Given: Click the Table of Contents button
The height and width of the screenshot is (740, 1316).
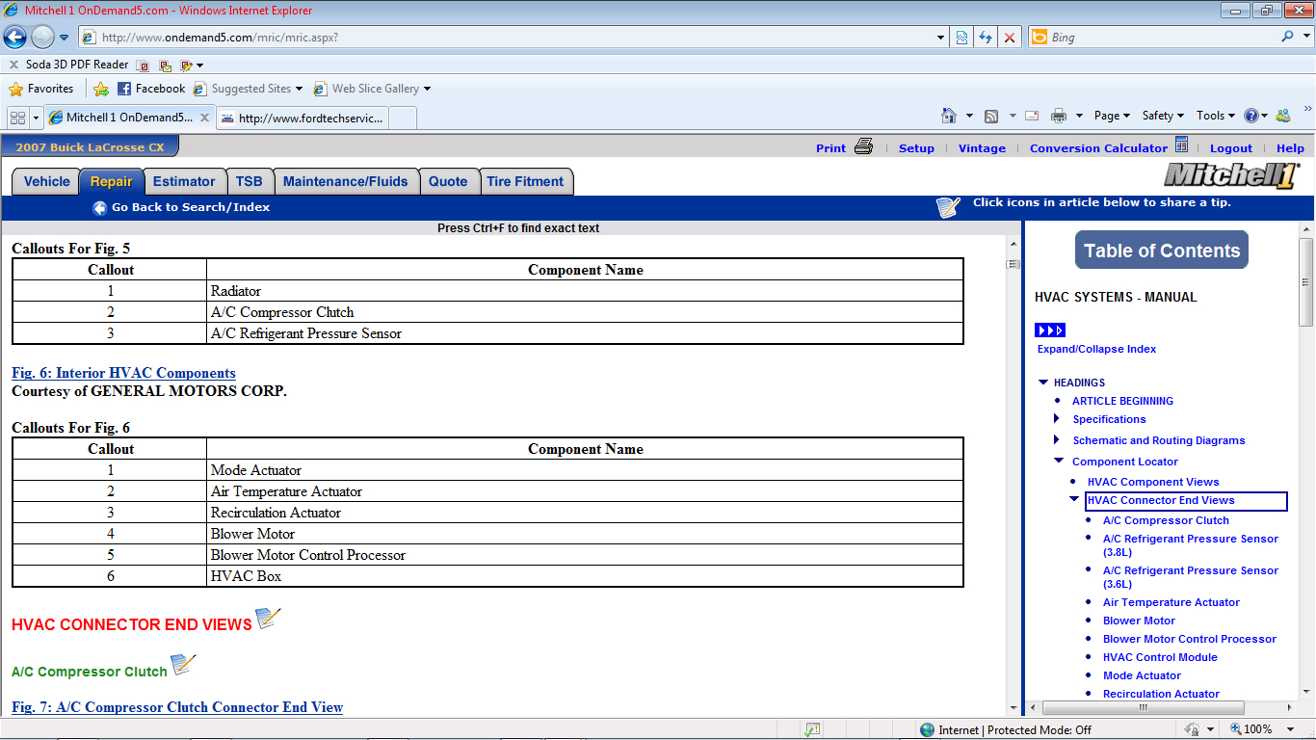Looking at the screenshot, I should tap(1161, 251).
